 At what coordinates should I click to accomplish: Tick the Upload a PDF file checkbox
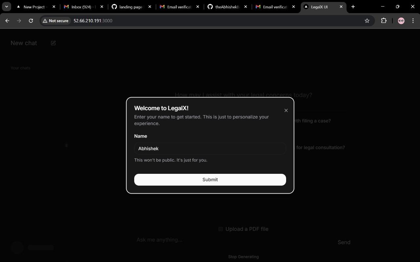[220, 229]
